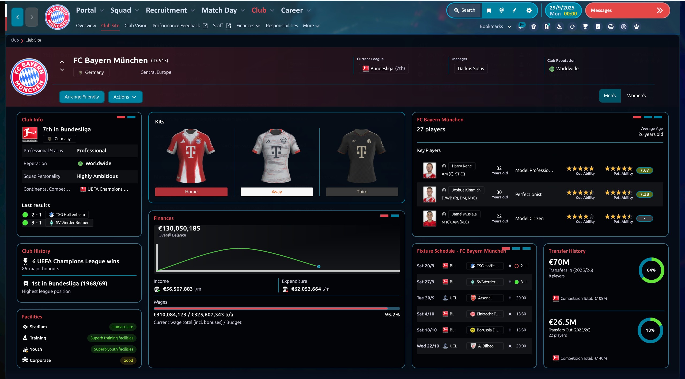The width and height of the screenshot is (685, 379).
Task: Open the Notes pencil icon
Action: pyautogui.click(x=514, y=10)
